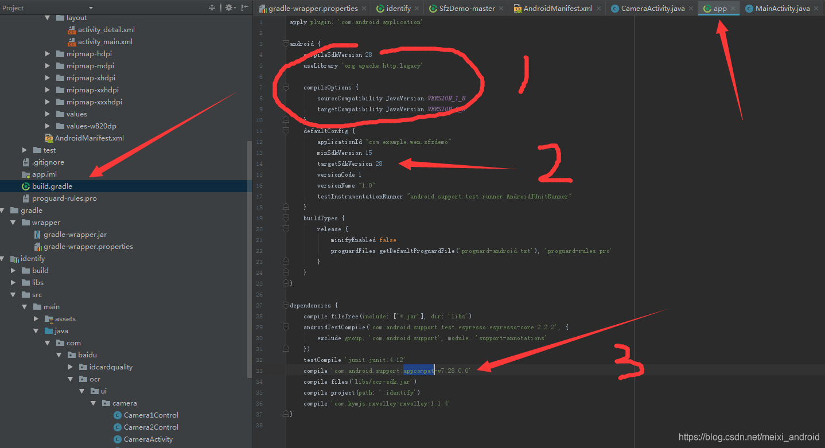
Task: Click the java source folder icon
Action: (x=49, y=331)
